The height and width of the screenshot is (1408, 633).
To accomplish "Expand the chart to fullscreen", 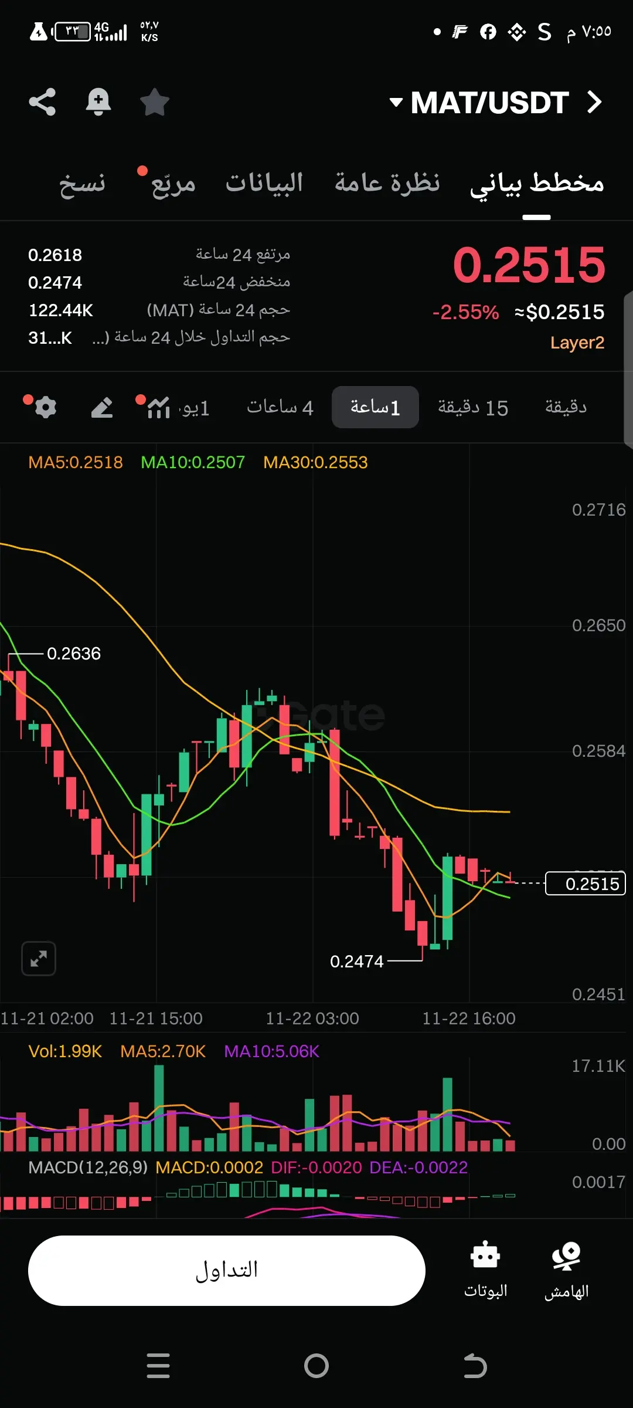I will tap(39, 959).
